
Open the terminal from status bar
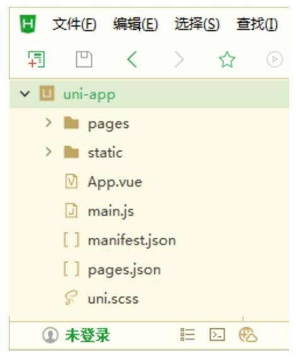point(217,335)
